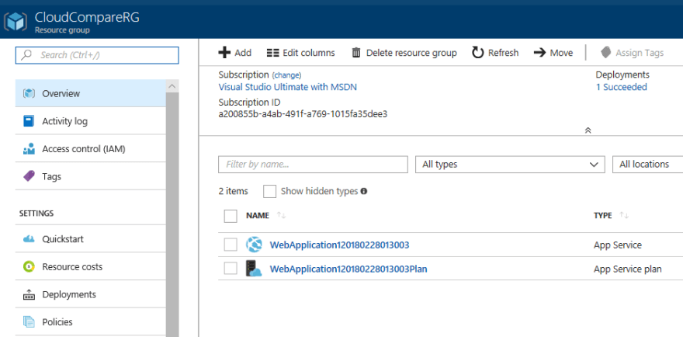Click the Assign Tags tag icon

point(605,53)
